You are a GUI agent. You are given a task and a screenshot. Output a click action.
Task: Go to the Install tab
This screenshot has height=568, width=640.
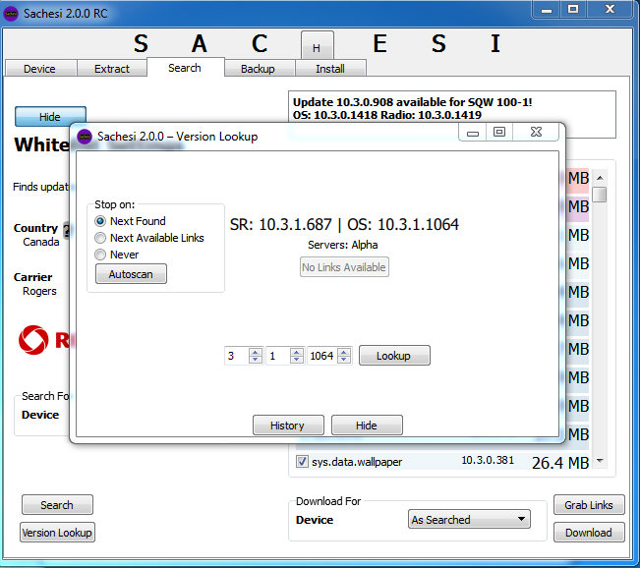click(330, 69)
